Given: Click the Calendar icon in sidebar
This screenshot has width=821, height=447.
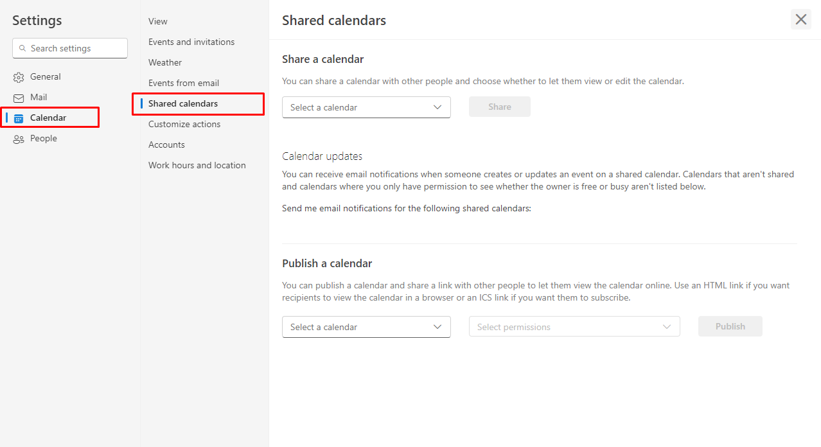Looking at the screenshot, I should click(x=19, y=118).
